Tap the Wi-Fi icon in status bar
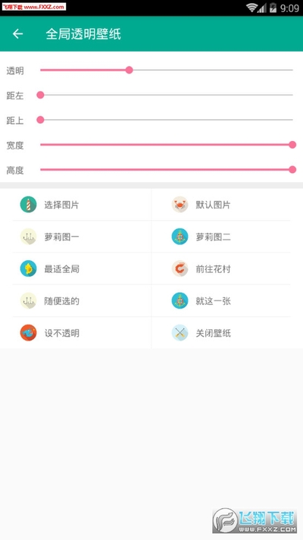 (251, 8)
